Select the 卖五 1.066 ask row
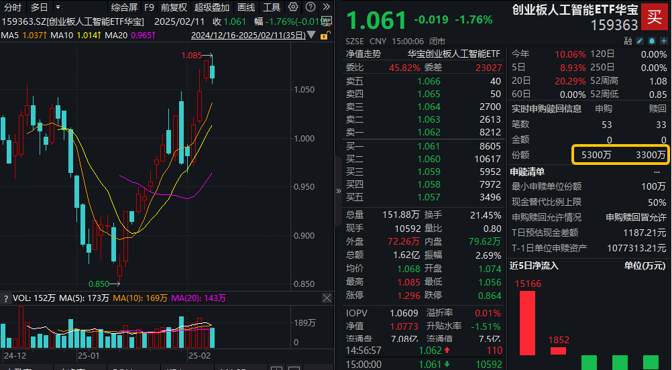Image resolution: width=672 pixels, height=370 pixels. click(x=423, y=81)
